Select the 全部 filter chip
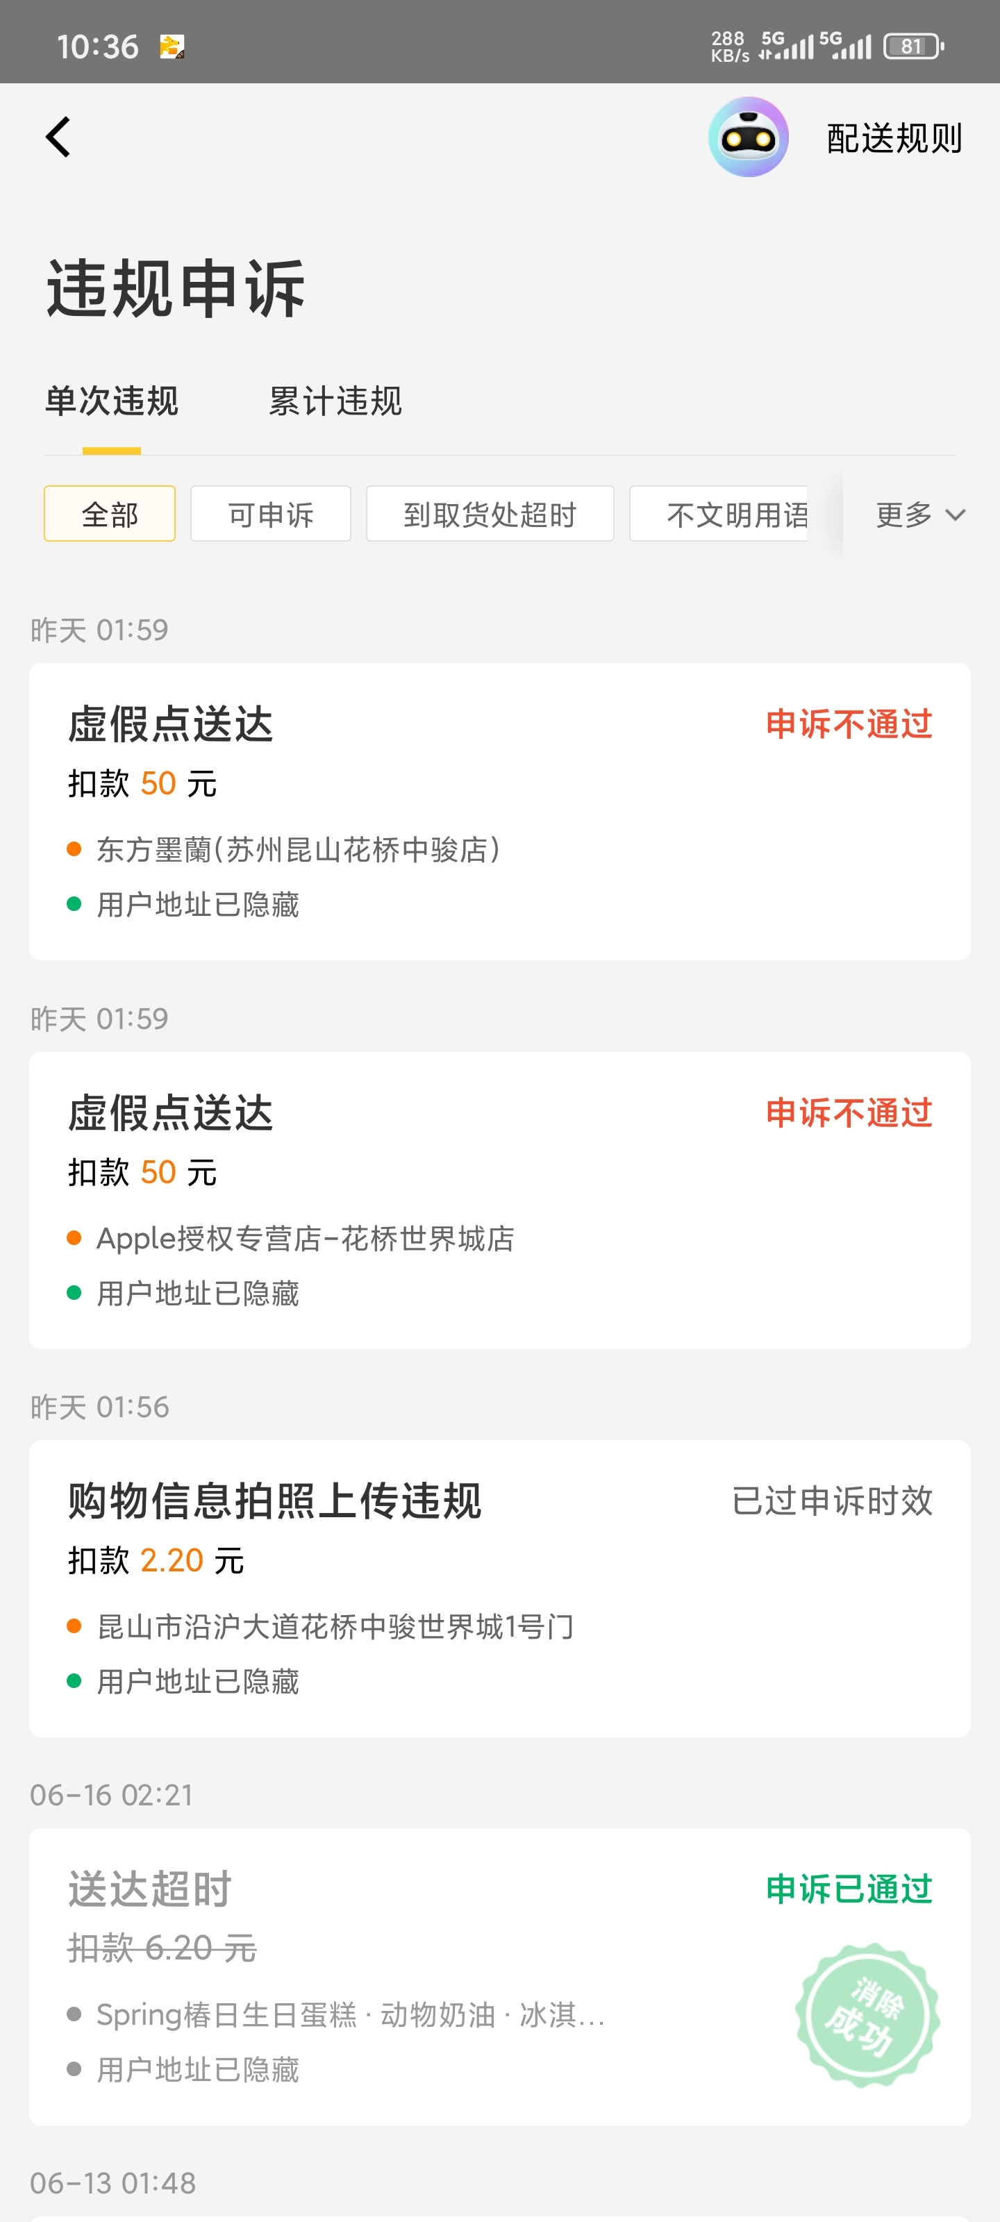The height and width of the screenshot is (2222, 1000). tap(110, 514)
